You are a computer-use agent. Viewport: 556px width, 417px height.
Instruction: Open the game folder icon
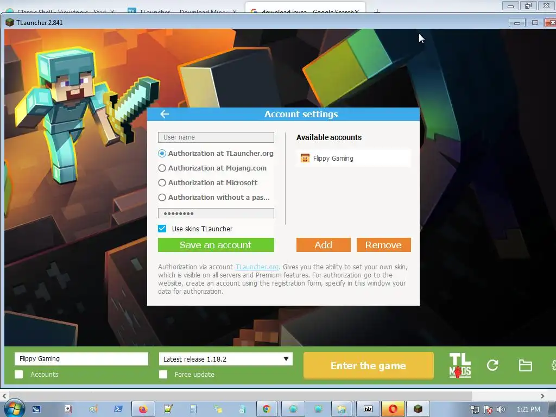coord(525,365)
